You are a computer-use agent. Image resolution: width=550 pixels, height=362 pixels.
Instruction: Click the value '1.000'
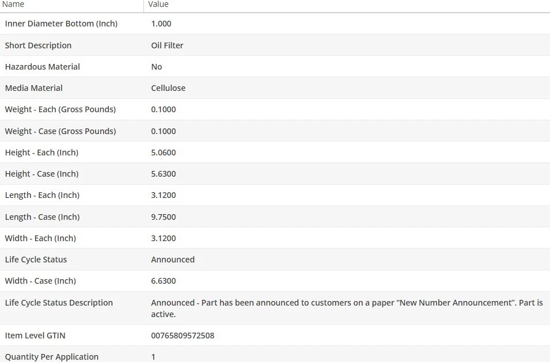pyautogui.click(x=161, y=24)
